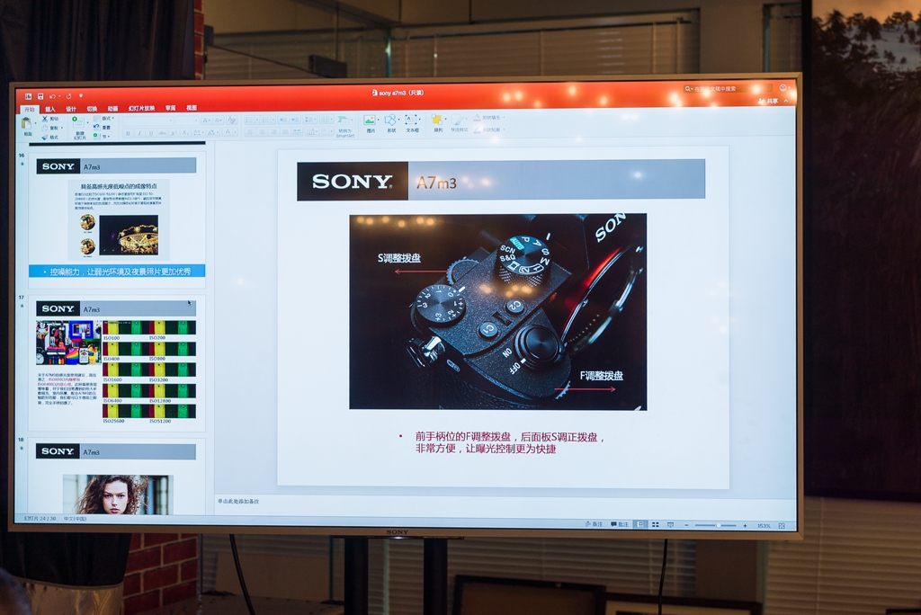This screenshot has width=921, height=615.
Task: Click the Copy icon (复制)
Action: [45, 128]
